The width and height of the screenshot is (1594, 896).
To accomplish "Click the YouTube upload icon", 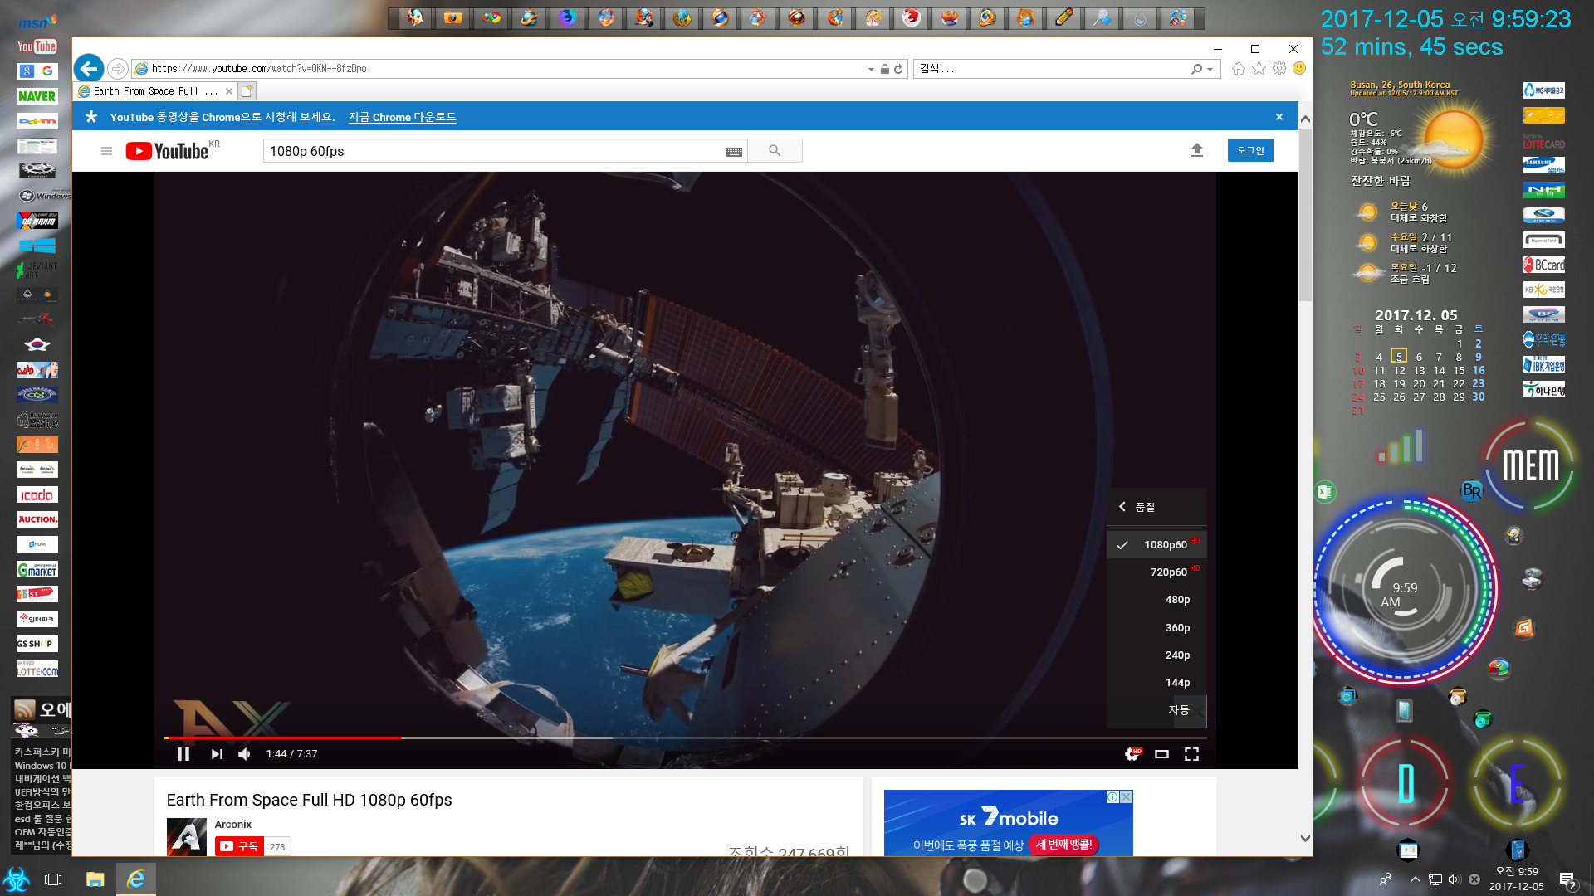I will click(x=1197, y=150).
